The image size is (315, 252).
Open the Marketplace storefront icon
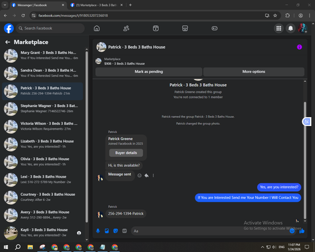tap(185, 28)
